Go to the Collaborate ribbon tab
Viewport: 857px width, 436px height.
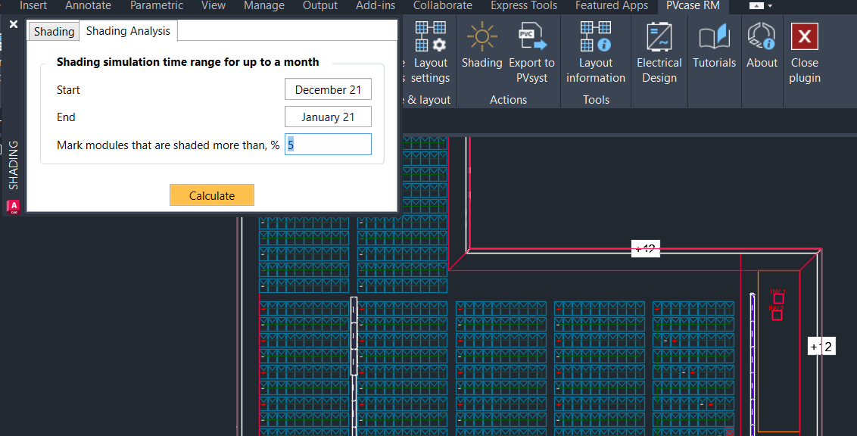(x=443, y=6)
